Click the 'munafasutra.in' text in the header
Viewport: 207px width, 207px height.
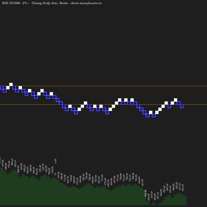click(x=91, y=3)
